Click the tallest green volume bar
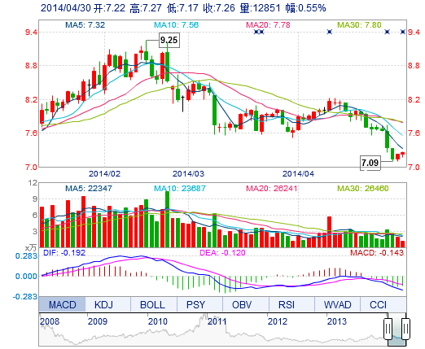 167,219
